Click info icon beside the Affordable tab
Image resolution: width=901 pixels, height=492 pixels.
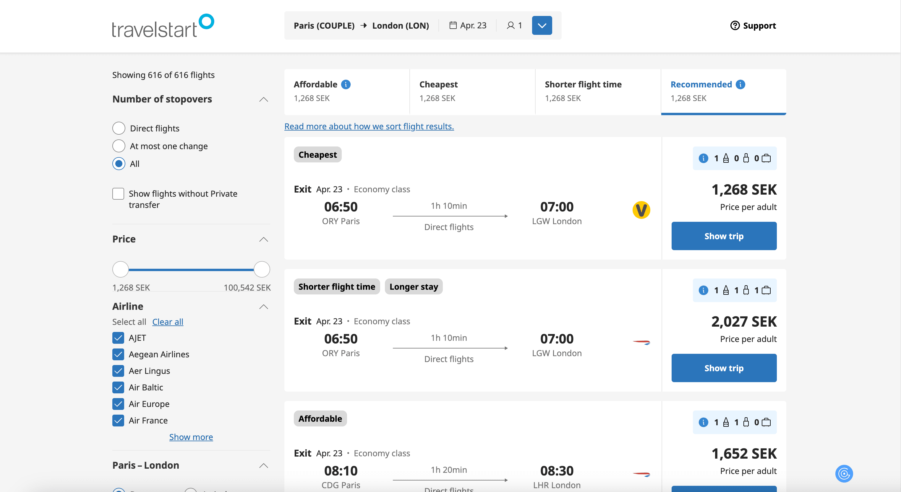[346, 84]
